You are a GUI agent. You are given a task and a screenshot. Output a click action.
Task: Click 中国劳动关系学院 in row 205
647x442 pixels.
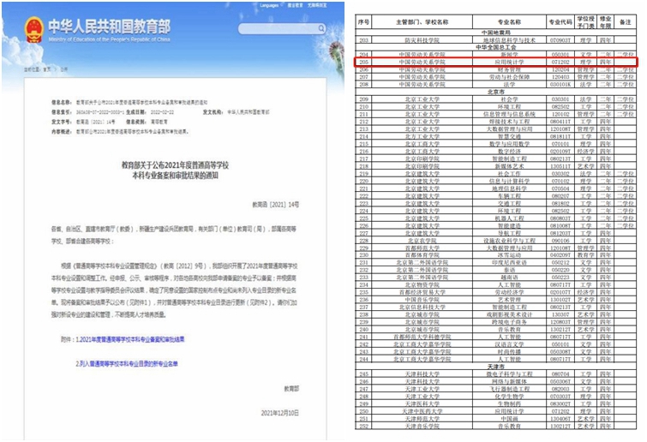coord(422,63)
